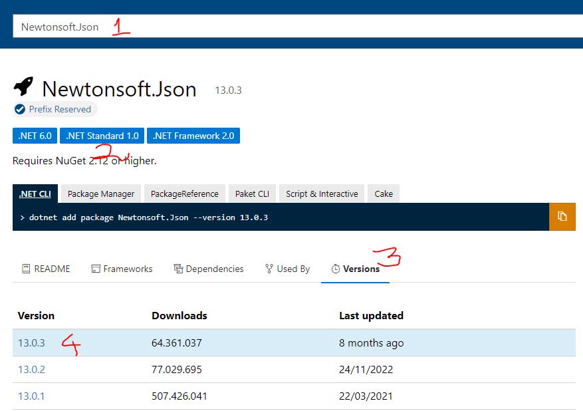Viewport: 583px width, 411px height.
Task: Click the Prefix Reserved checkmark icon
Action: 20,109
